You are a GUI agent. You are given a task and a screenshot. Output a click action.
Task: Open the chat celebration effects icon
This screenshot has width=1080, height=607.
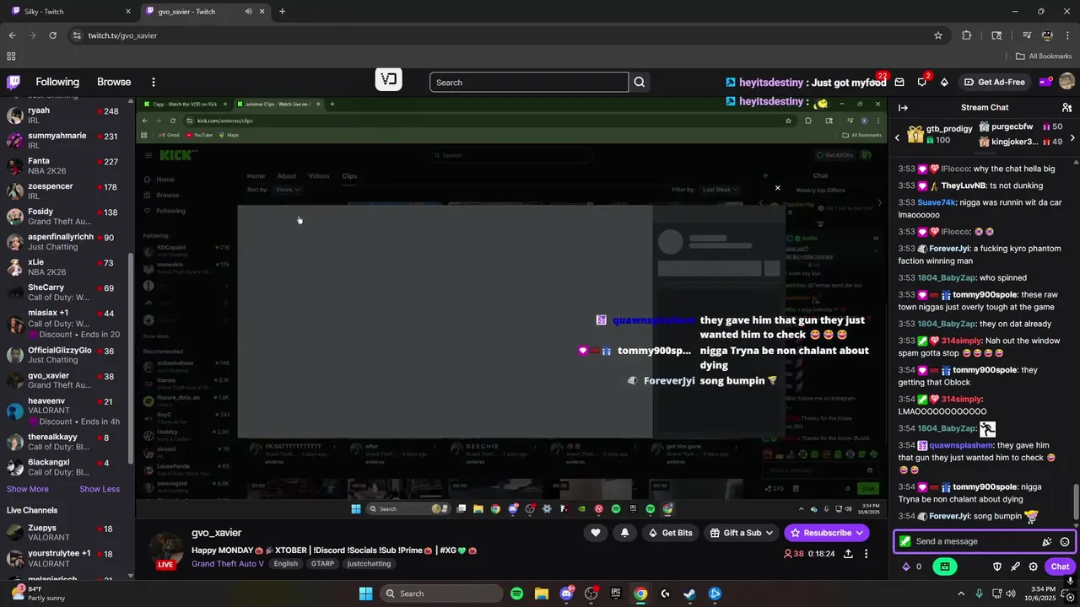1047,541
